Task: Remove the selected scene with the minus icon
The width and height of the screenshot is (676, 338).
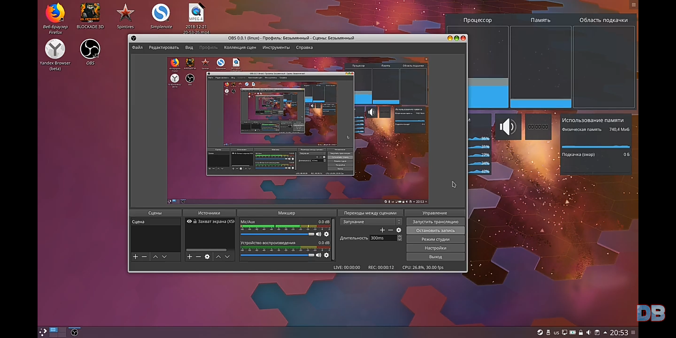Action: coord(144,257)
